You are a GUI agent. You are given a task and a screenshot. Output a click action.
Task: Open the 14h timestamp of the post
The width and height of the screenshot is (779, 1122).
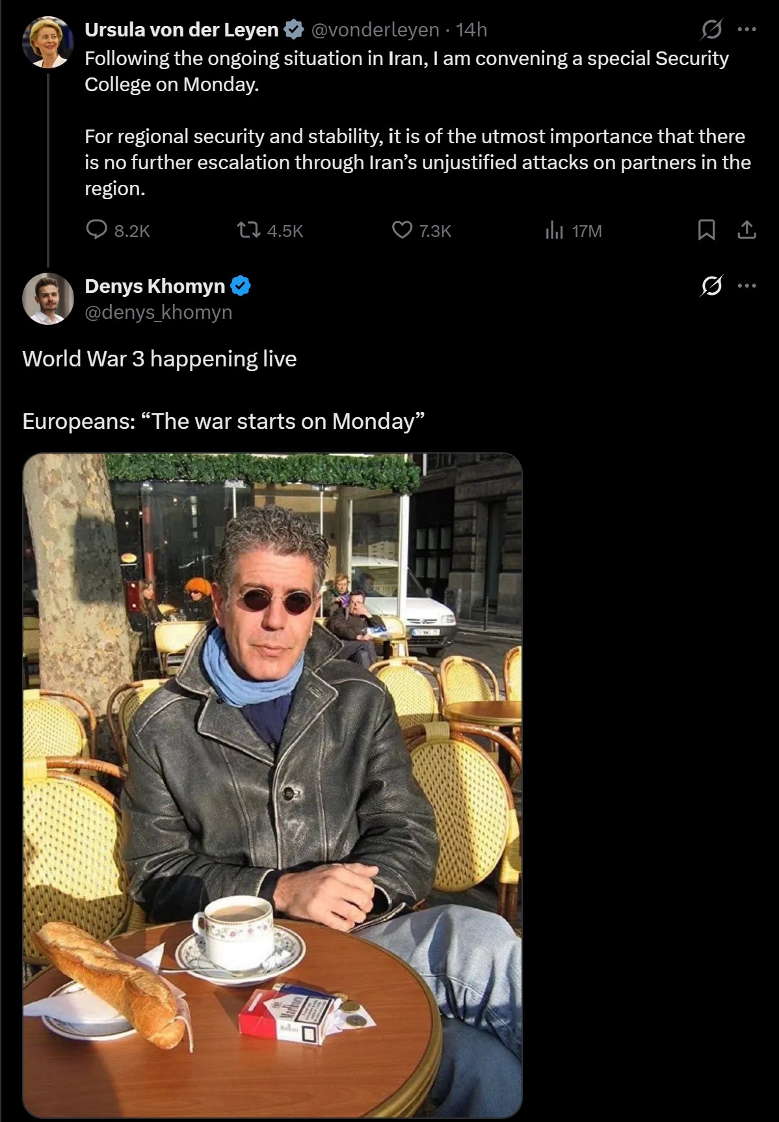[x=471, y=30]
